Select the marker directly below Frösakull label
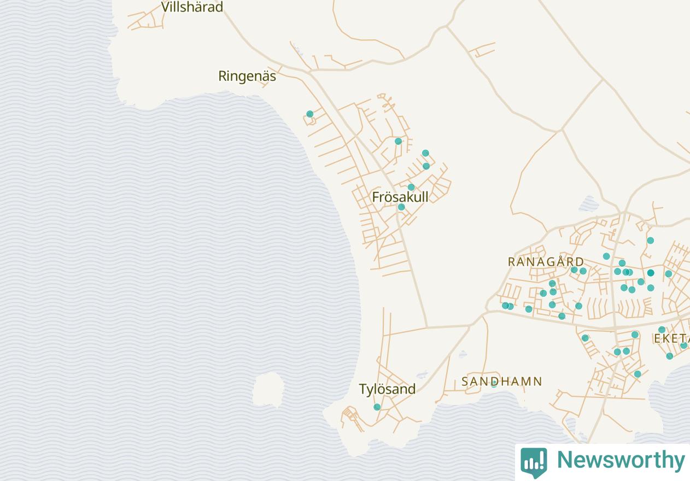The height and width of the screenshot is (481, 690). click(401, 207)
